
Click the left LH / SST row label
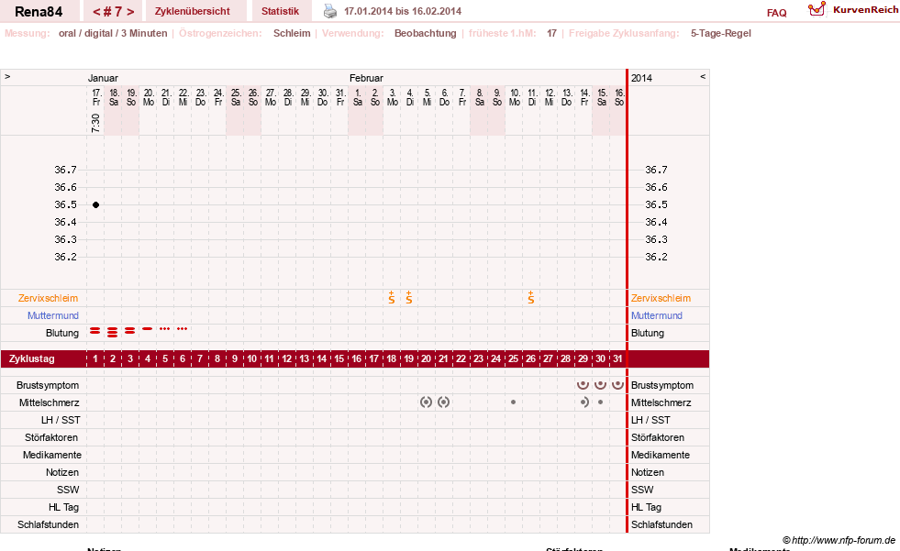pos(61,420)
